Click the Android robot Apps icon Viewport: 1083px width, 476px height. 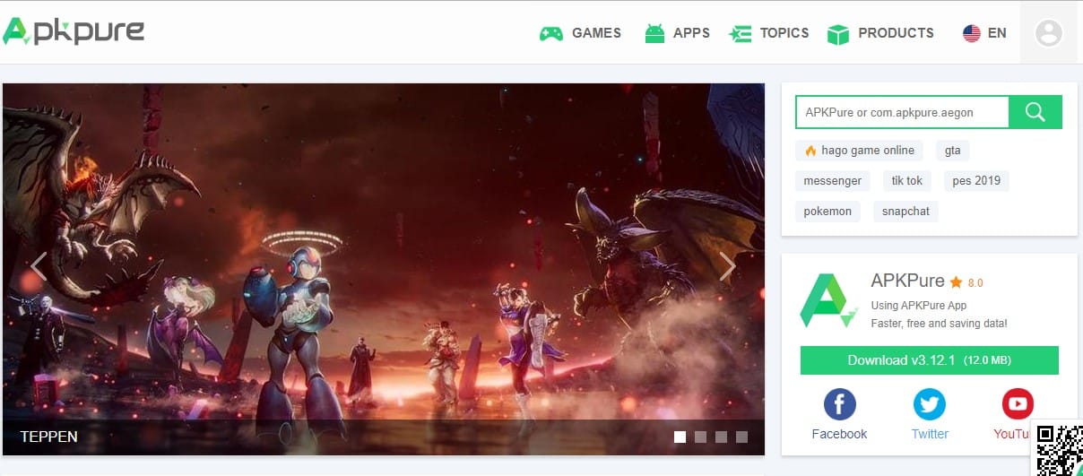click(x=654, y=33)
